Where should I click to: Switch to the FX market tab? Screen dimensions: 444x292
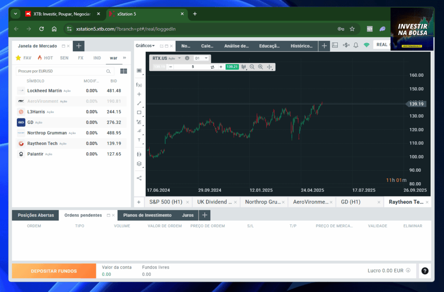click(x=81, y=58)
